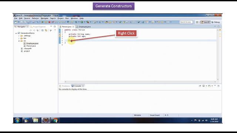
Task: Click the New file toolbar icon
Action: click(16, 22)
